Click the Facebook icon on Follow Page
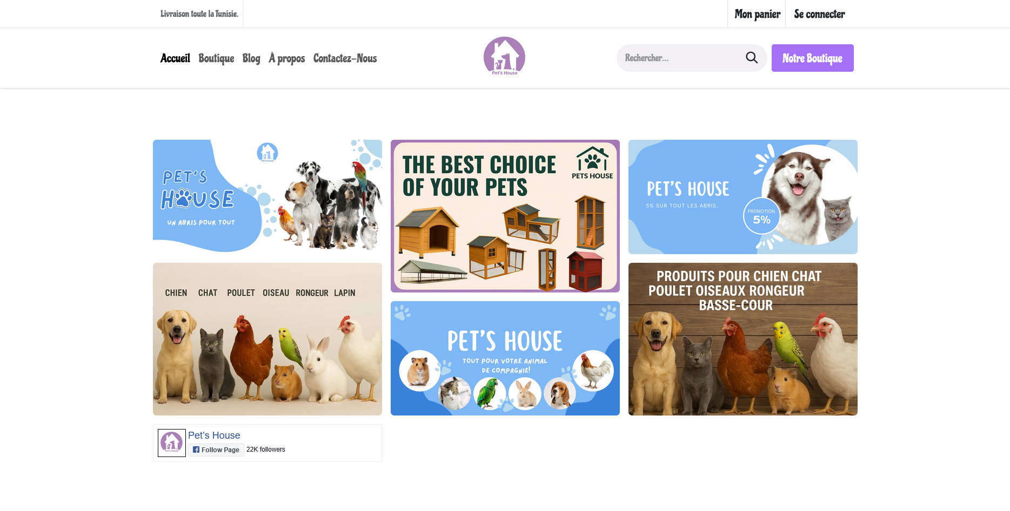 point(196,449)
